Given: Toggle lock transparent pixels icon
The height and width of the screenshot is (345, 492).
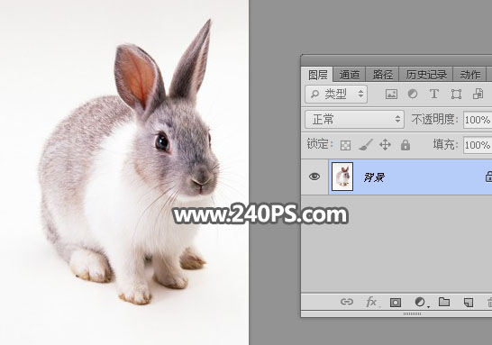Looking at the screenshot, I should [345, 145].
